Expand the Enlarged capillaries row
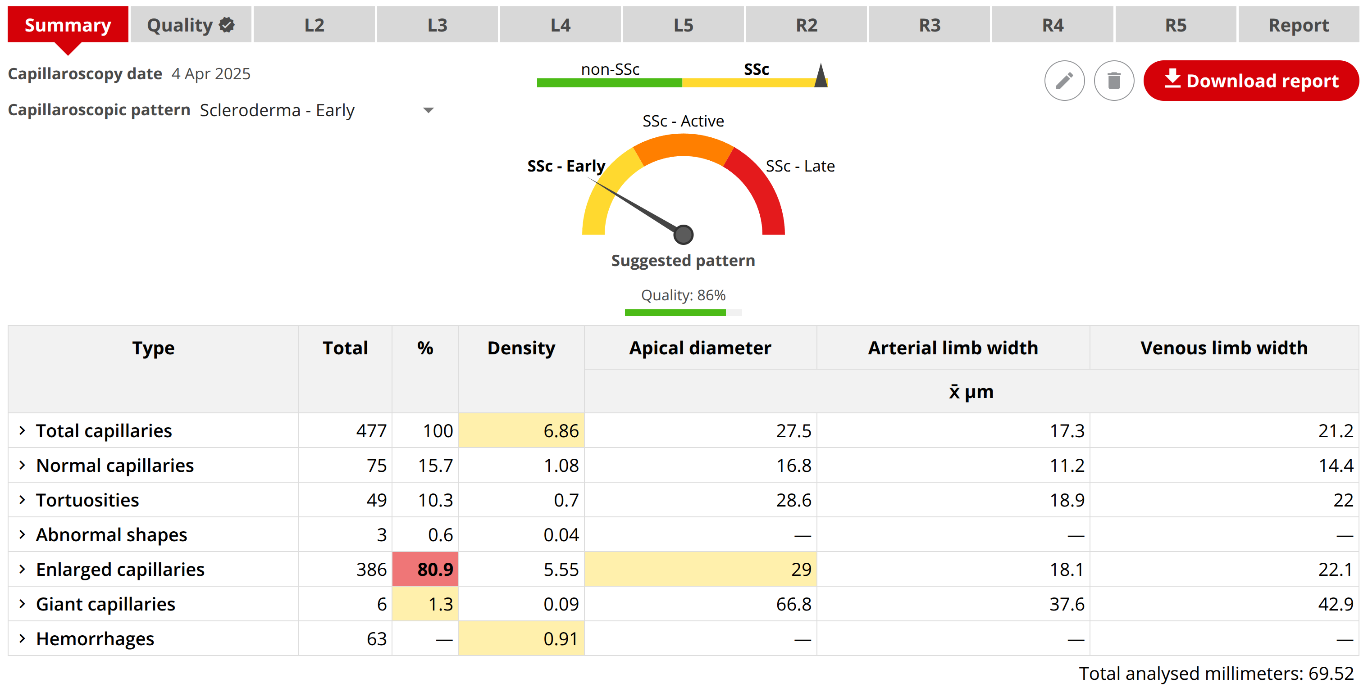This screenshot has height=692, width=1368. (23, 570)
